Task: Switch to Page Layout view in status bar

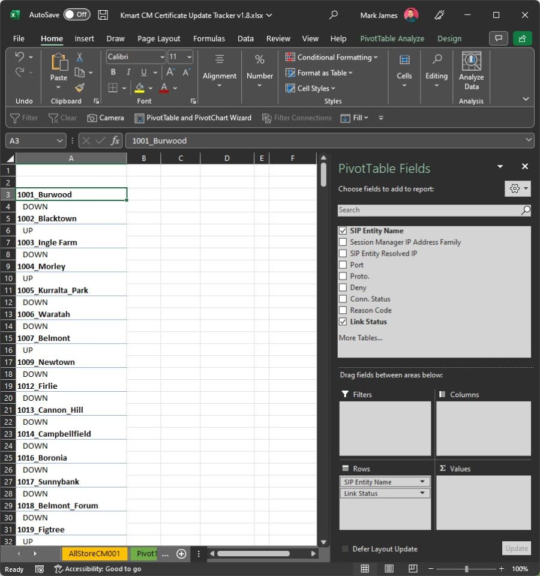Action: 389,569
